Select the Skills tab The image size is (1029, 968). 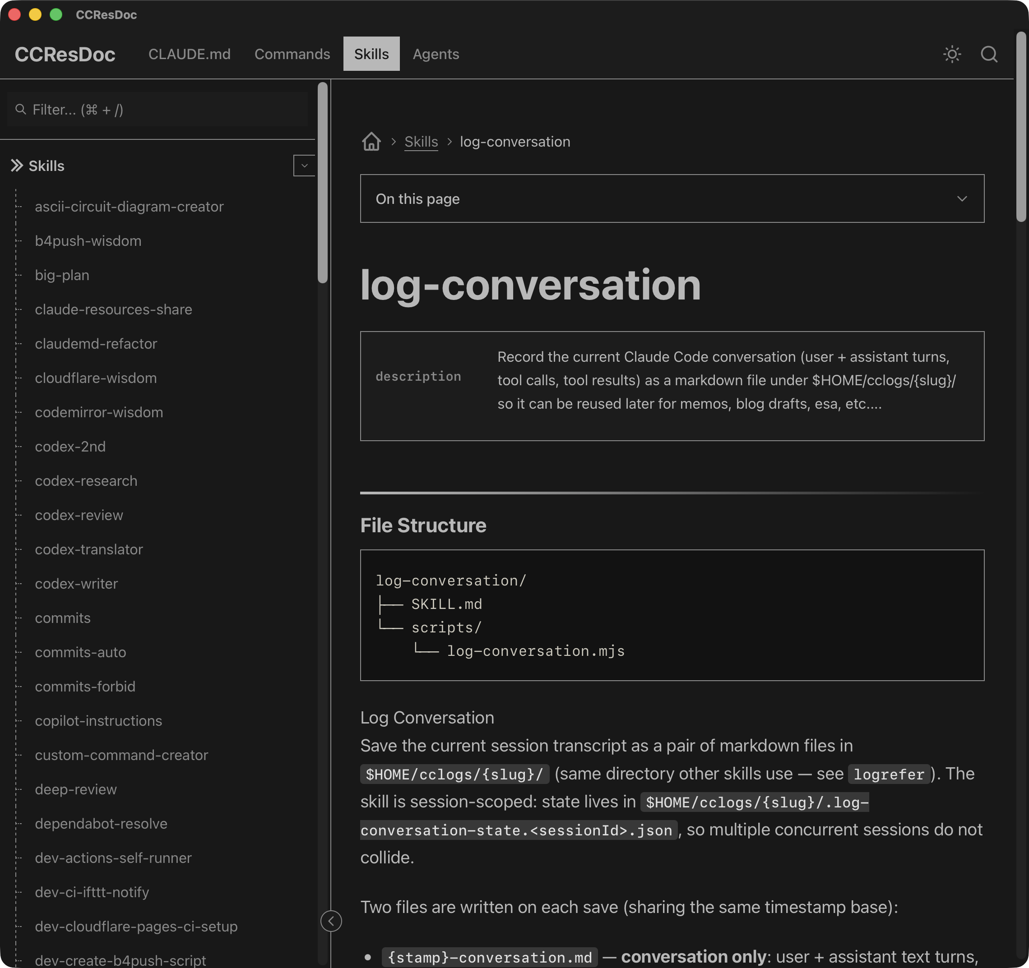coord(371,54)
